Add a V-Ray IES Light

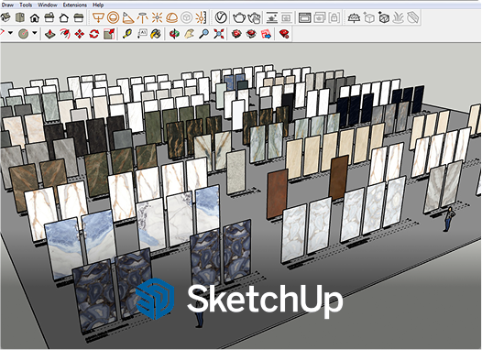[x=142, y=17]
